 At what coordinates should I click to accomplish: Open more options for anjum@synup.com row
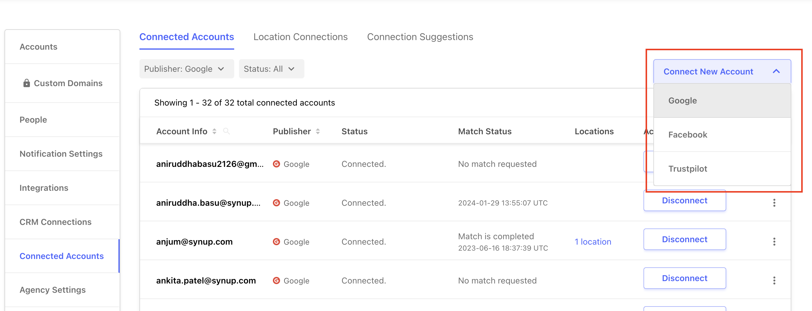click(774, 242)
